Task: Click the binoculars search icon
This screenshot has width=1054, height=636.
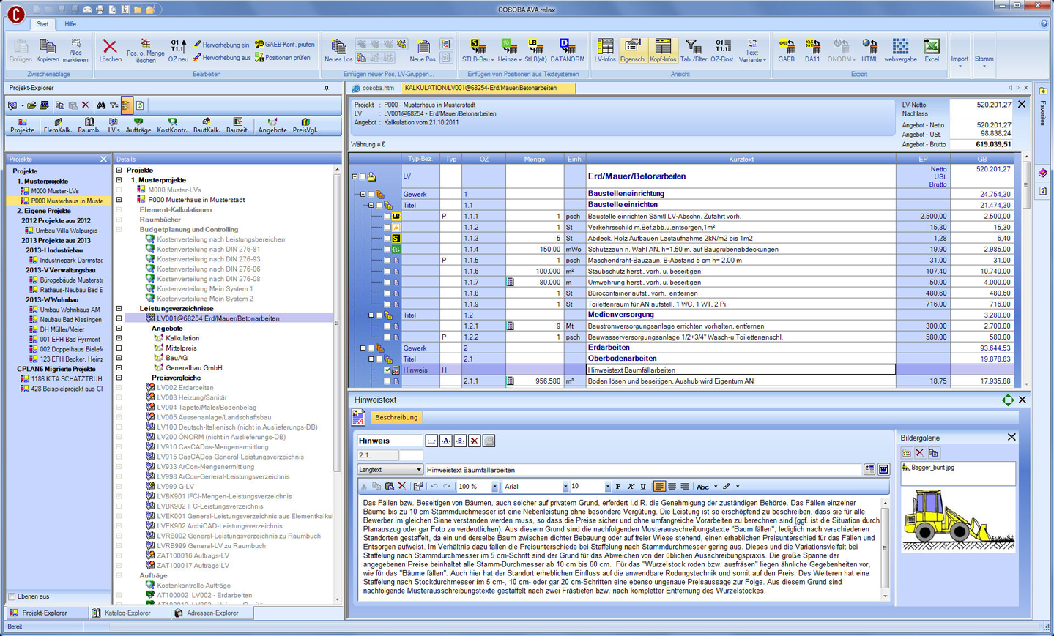Action: [x=101, y=105]
